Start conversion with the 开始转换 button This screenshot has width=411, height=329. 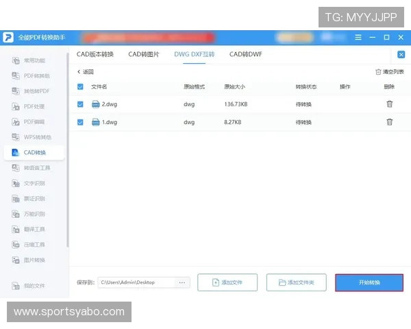369,282
